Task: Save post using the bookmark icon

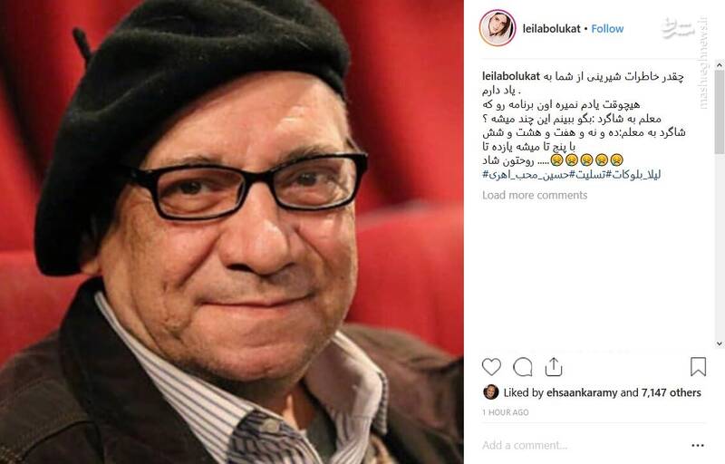Action: [x=698, y=366]
